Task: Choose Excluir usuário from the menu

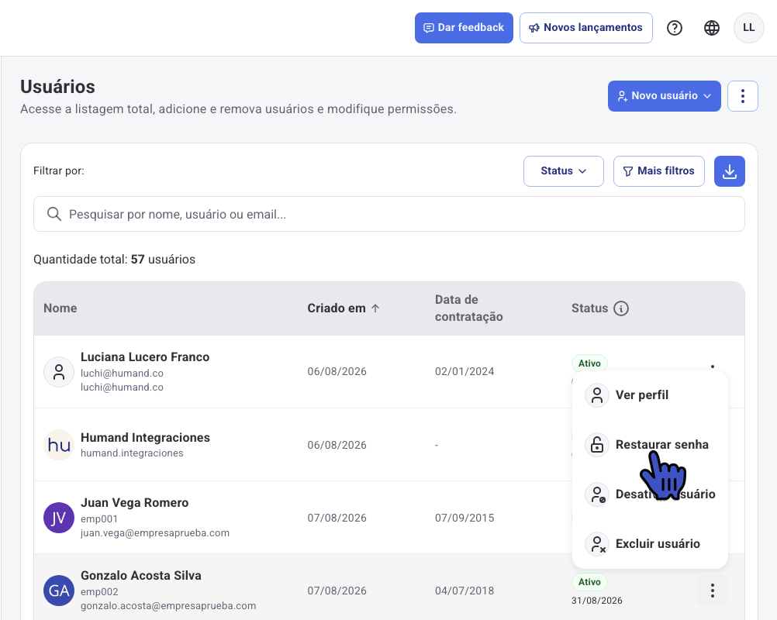Action: click(650, 544)
